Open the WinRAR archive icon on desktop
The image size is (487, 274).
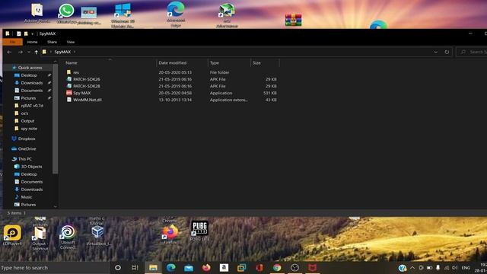293,20
